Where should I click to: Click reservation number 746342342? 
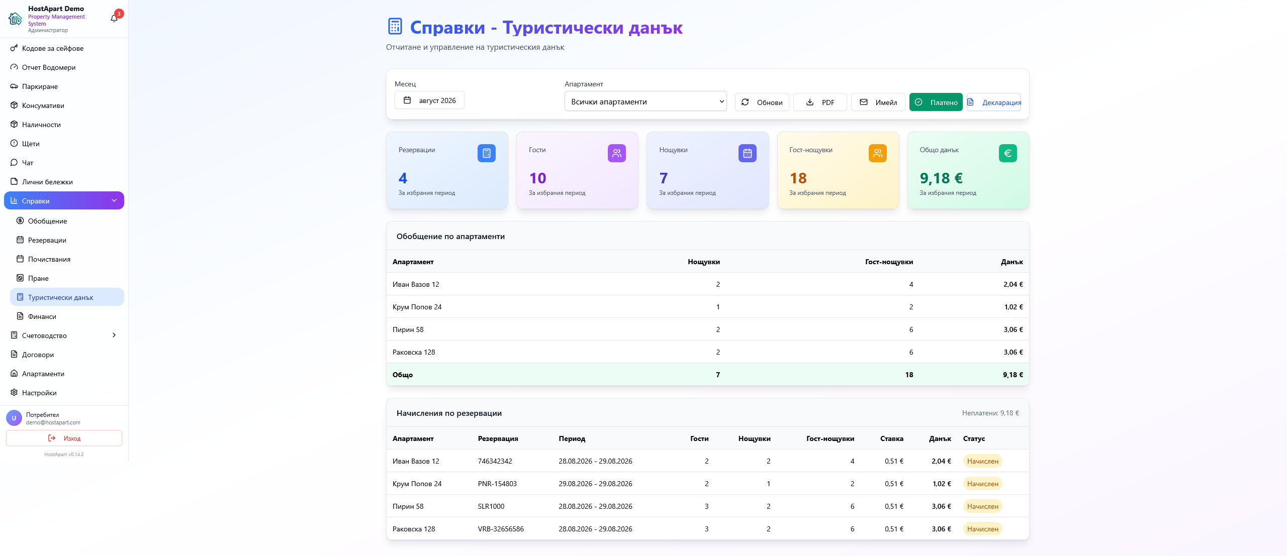(495, 461)
